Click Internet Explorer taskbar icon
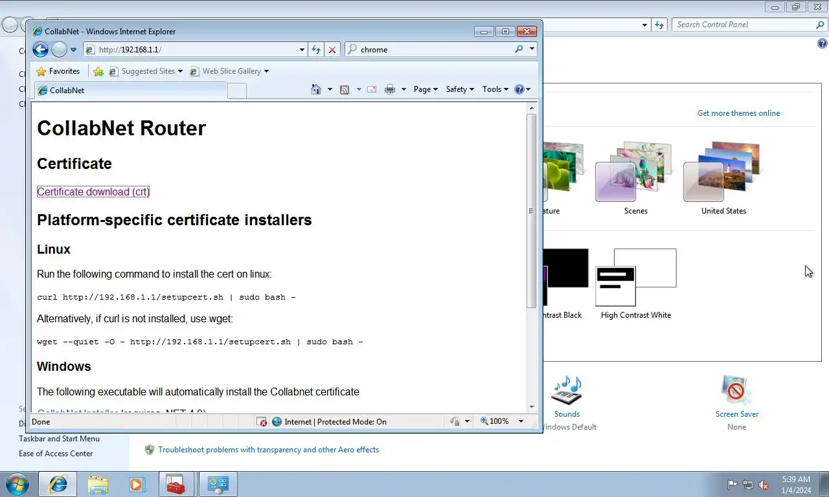 pos(58,484)
